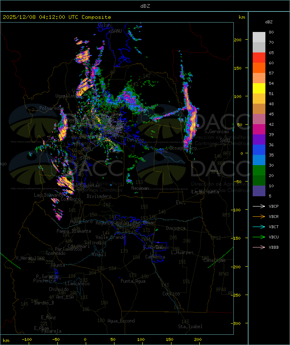Click the Nacunan map label
This screenshot has width=290, height=345.
coord(140,188)
